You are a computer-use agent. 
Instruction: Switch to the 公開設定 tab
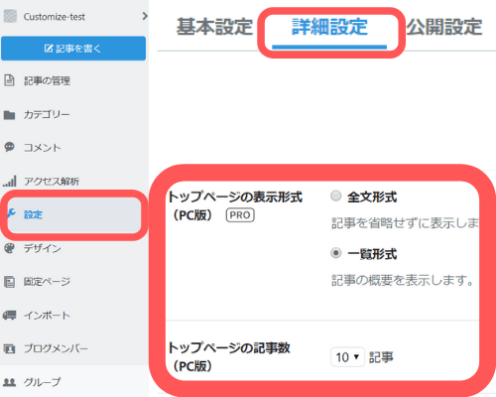coord(444,27)
